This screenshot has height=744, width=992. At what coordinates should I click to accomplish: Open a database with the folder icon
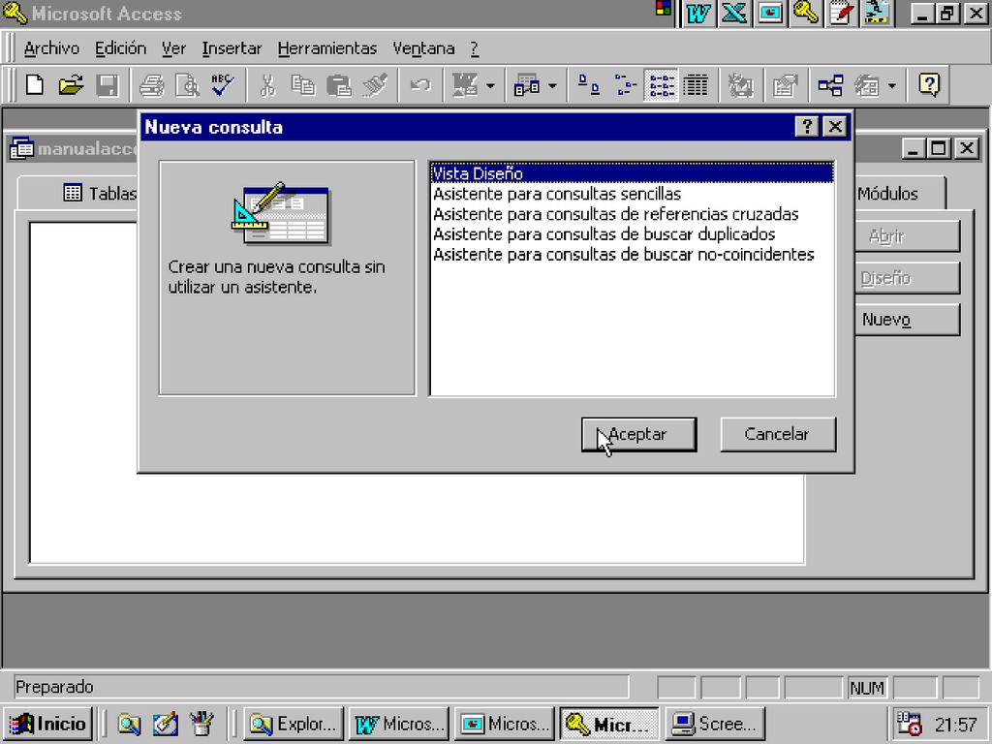[71, 85]
